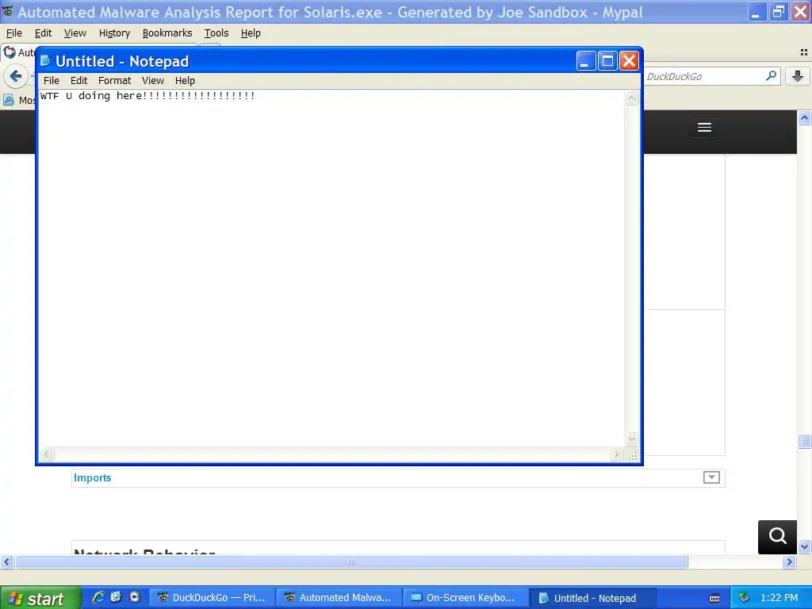The image size is (812, 609).
Task: Maximize the Notepad window
Action: tap(607, 61)
